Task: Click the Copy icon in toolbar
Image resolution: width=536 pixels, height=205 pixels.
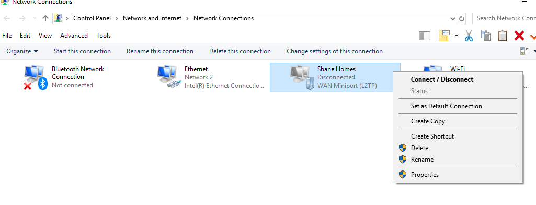Action: (485, 36)
